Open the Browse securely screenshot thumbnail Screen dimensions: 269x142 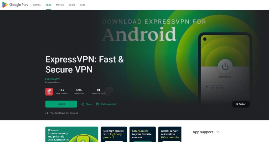[x=72, y=134]
